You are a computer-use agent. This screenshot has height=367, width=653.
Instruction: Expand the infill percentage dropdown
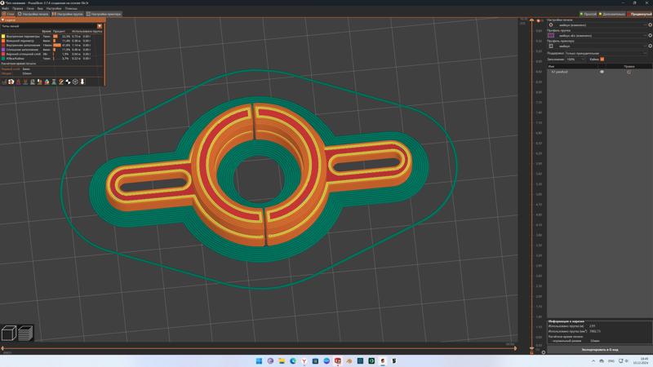click(581, 59)
